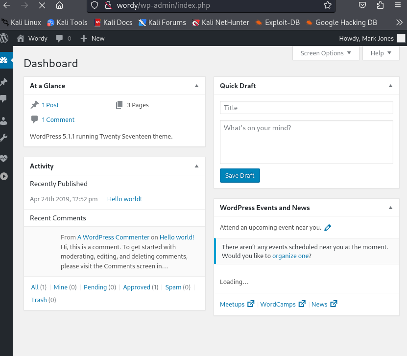Filter comments by Pending
The width and height of the screenshot is (407, 356).
(x=95, y=287)
